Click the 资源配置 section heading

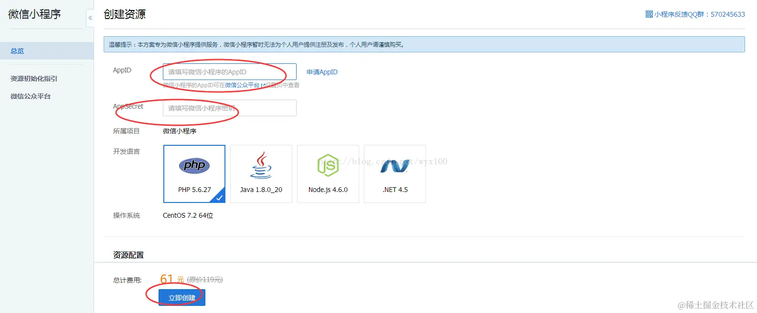click(128, 255)
